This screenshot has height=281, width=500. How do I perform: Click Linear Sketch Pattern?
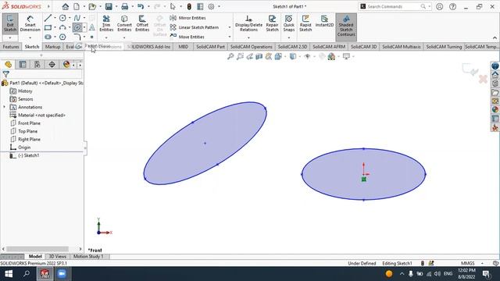tap(195, 27)
